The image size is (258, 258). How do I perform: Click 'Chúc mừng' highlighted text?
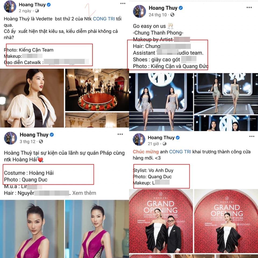146,152
